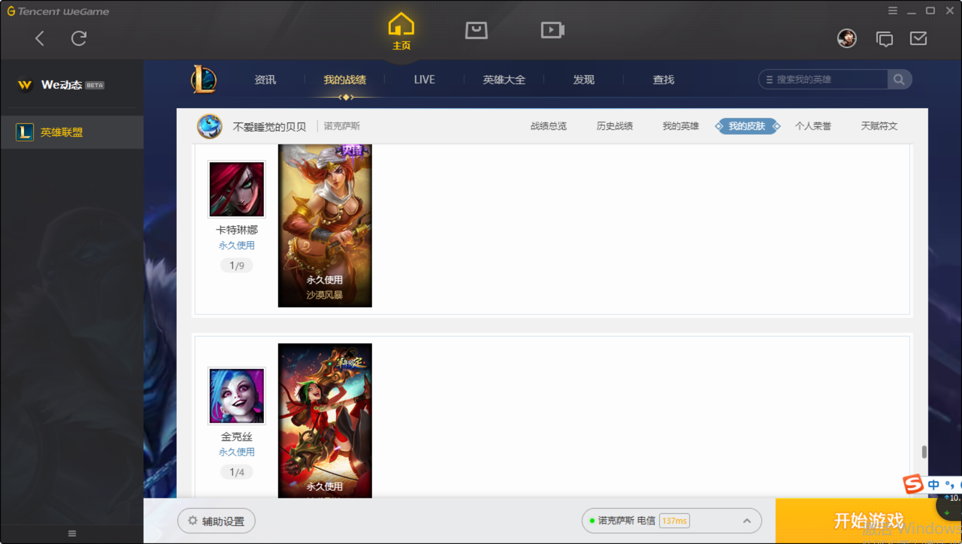This screenshot has height=544, width=962.
Task: Select the 我的皮肤 sub-tab
Action: pyautogui.click(x=747, y=126)
